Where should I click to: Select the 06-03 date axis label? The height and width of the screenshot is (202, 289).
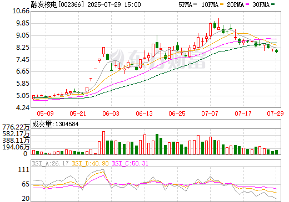pyautogui.click(x=111, y=113)
